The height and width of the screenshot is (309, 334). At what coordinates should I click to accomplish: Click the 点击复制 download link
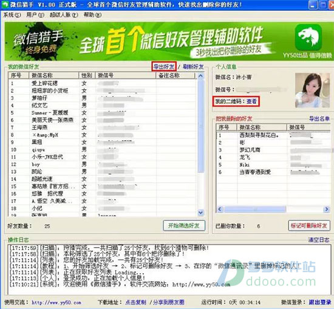coord(135,302)
